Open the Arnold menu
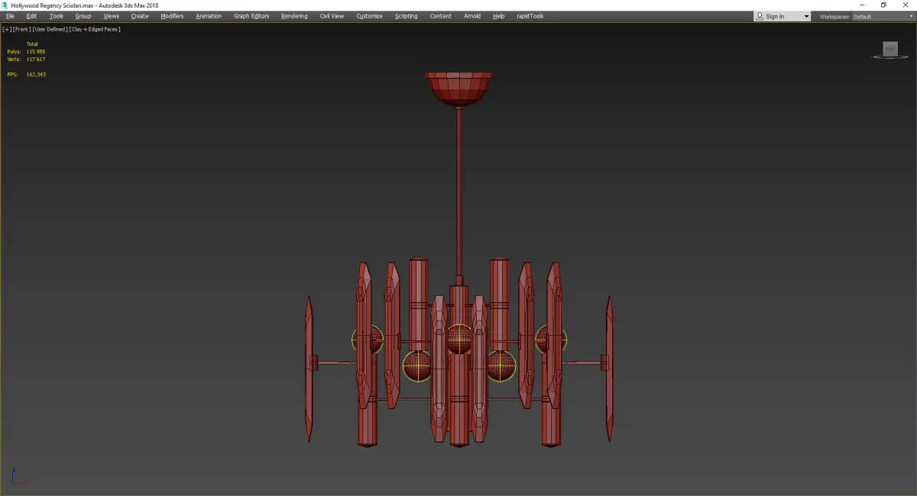This screenshot has width=917, height=496. [472, 16]
